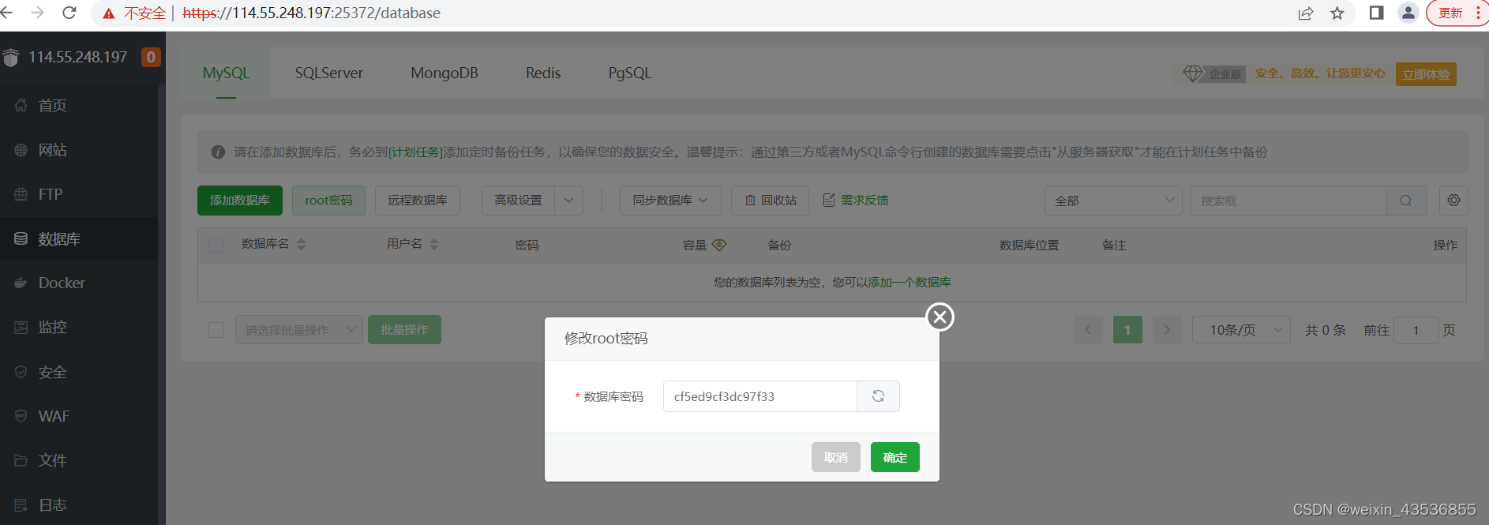Image resolution: width=1489 pixels, height=525 pixels.
Task: Click the 数据库密码 input field
Action: [760, 396]
